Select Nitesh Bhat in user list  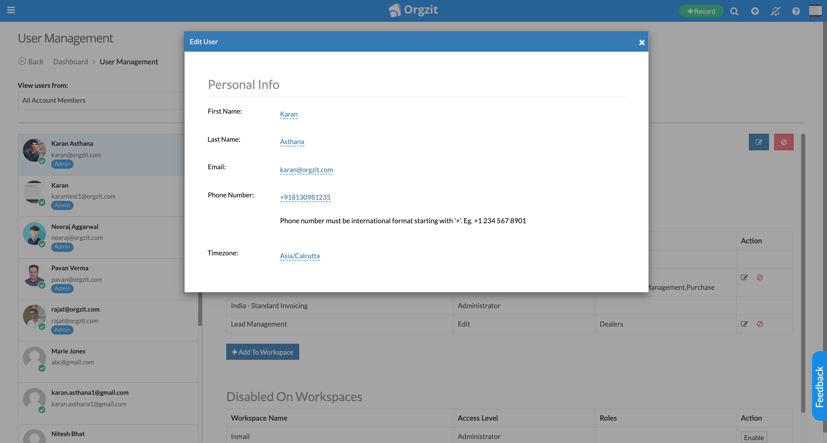tap(108, 434)
